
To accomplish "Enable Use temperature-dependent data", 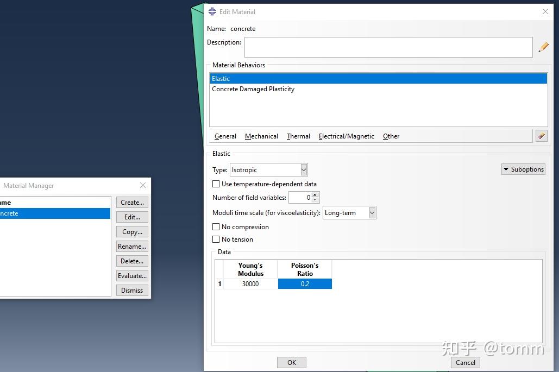I will (x=216, y=184).
